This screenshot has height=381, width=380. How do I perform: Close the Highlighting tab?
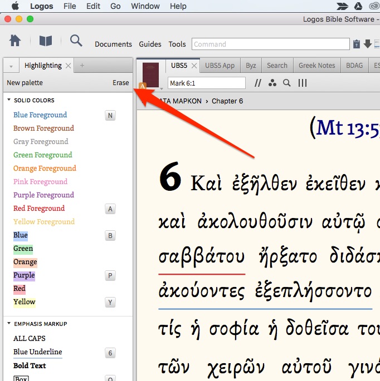(x=69, y=66)
